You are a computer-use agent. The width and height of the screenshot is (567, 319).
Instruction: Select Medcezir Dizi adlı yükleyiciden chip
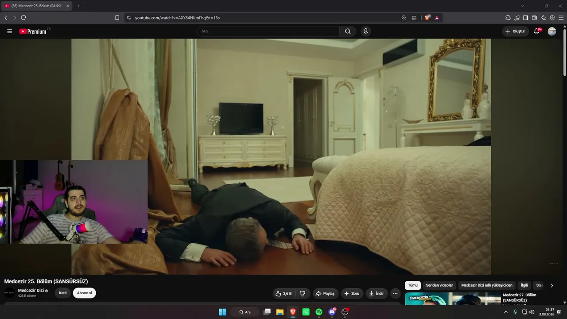tap(487, 285)
